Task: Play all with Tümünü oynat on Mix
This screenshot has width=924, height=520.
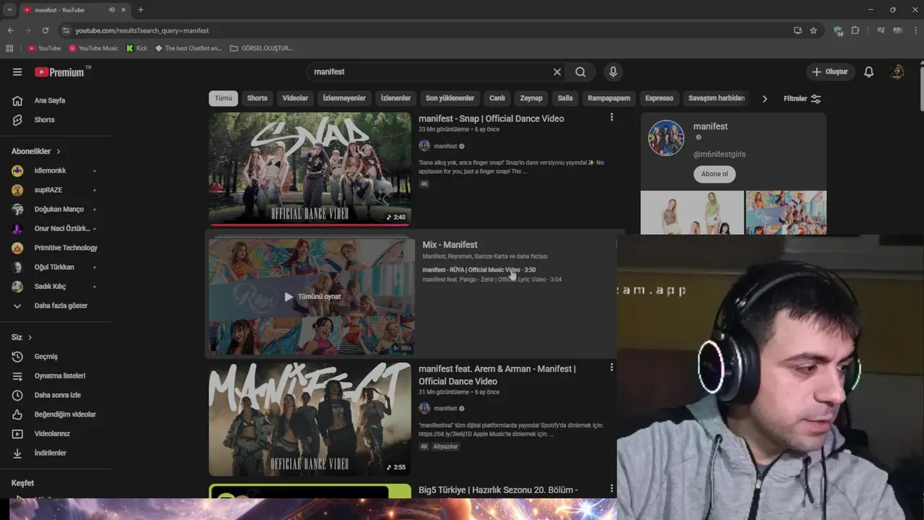Action: coord(312,297)
